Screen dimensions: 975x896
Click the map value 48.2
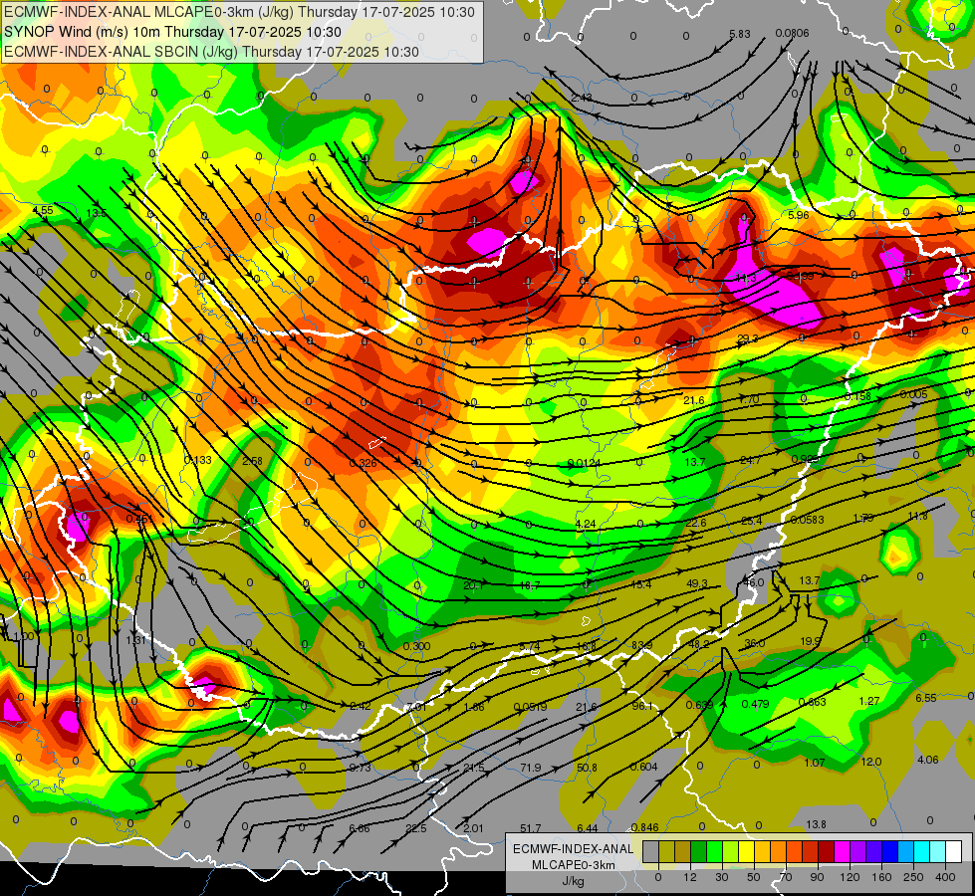(x=698, y=644)
